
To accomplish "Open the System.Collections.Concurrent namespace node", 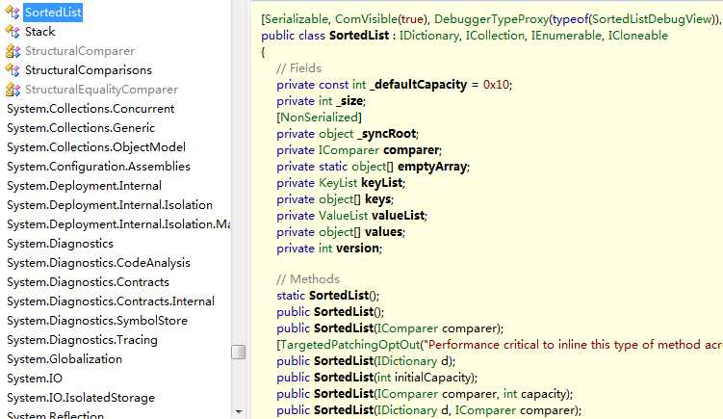I will tap(90, 109).
